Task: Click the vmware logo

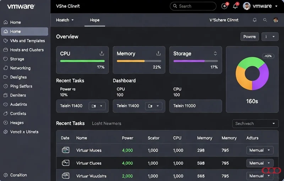Action: pyautogui.click(x=21, y=6)
